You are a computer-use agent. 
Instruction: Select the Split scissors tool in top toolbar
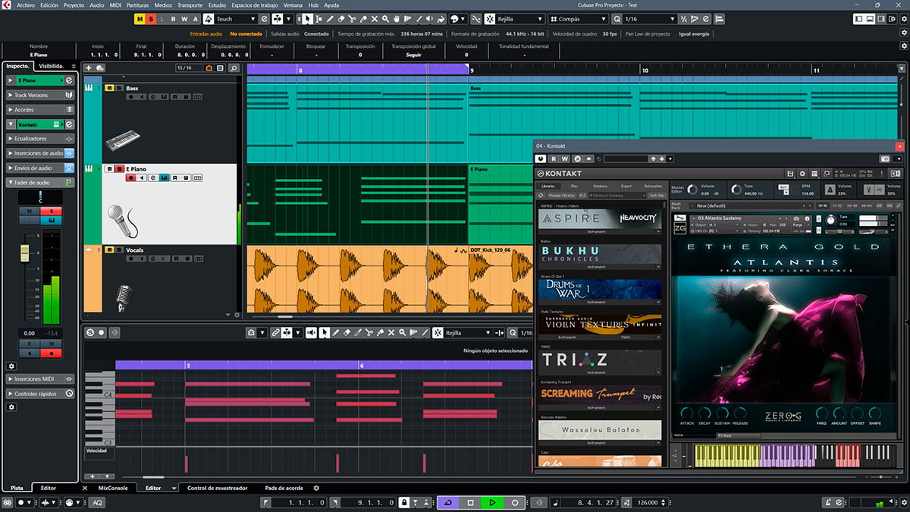coord(352,19)
